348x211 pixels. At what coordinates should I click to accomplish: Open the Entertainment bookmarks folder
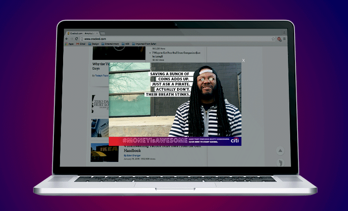110,44
